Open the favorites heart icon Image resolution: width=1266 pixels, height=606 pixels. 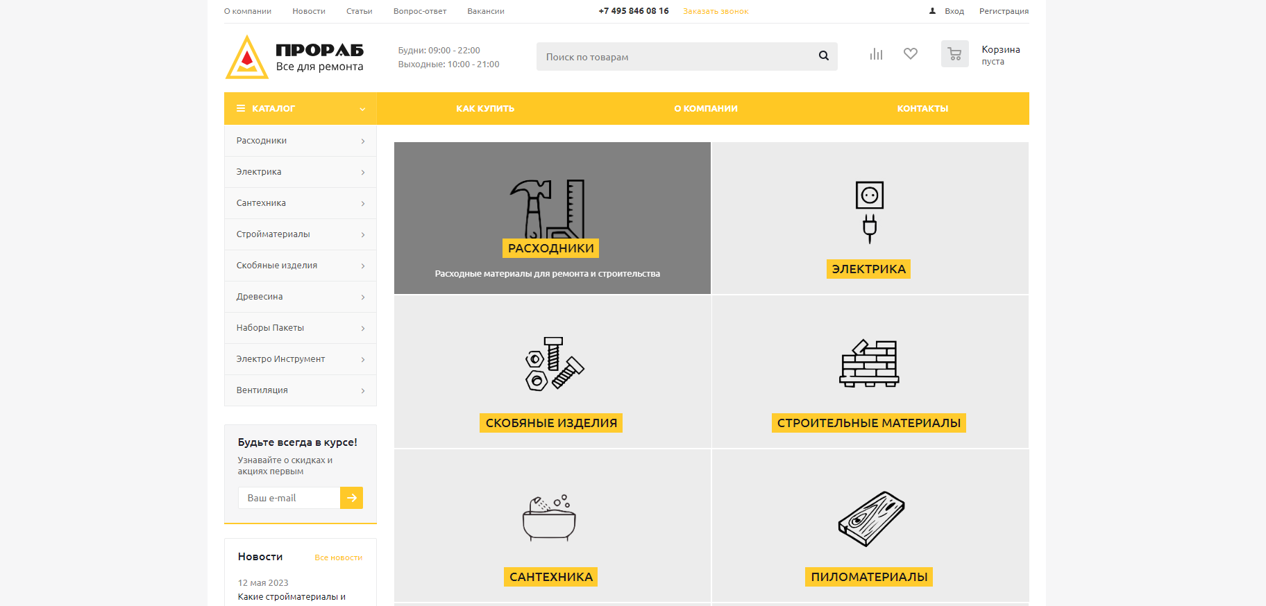click(911, 54)
